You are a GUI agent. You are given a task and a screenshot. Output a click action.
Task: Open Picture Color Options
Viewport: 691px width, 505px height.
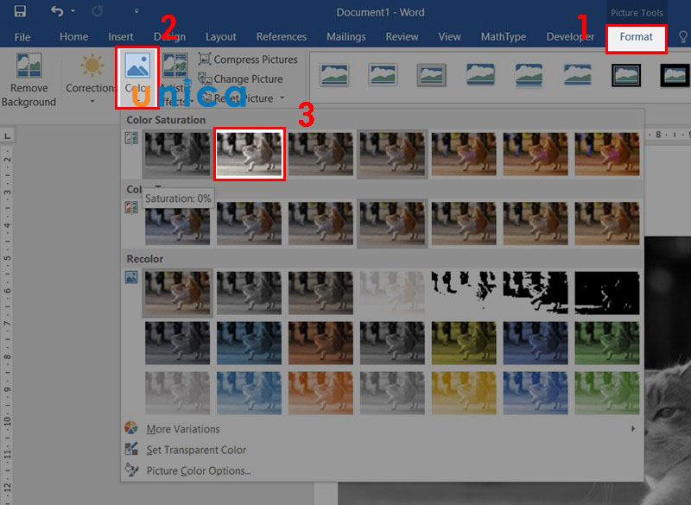(382, 470)
